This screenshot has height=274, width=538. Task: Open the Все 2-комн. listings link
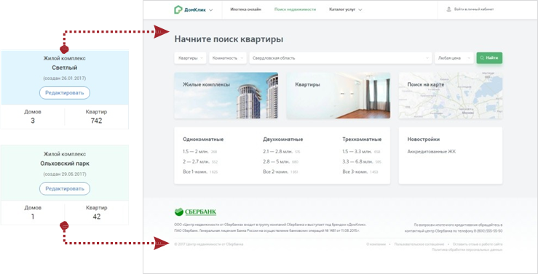click(274, 172)
